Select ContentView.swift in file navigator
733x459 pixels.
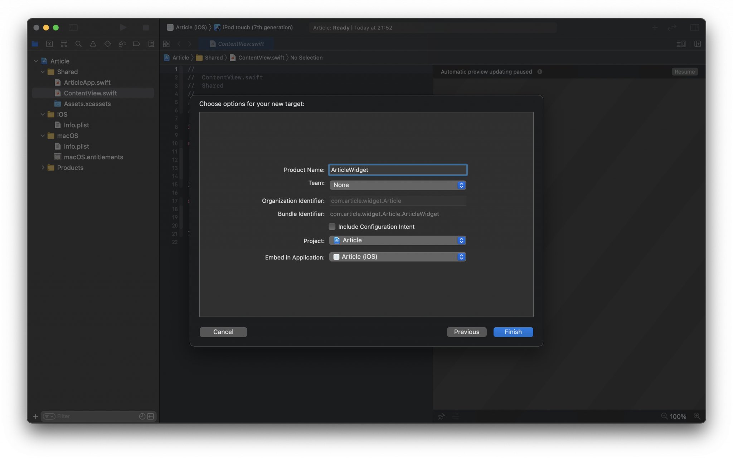(90, 93)
